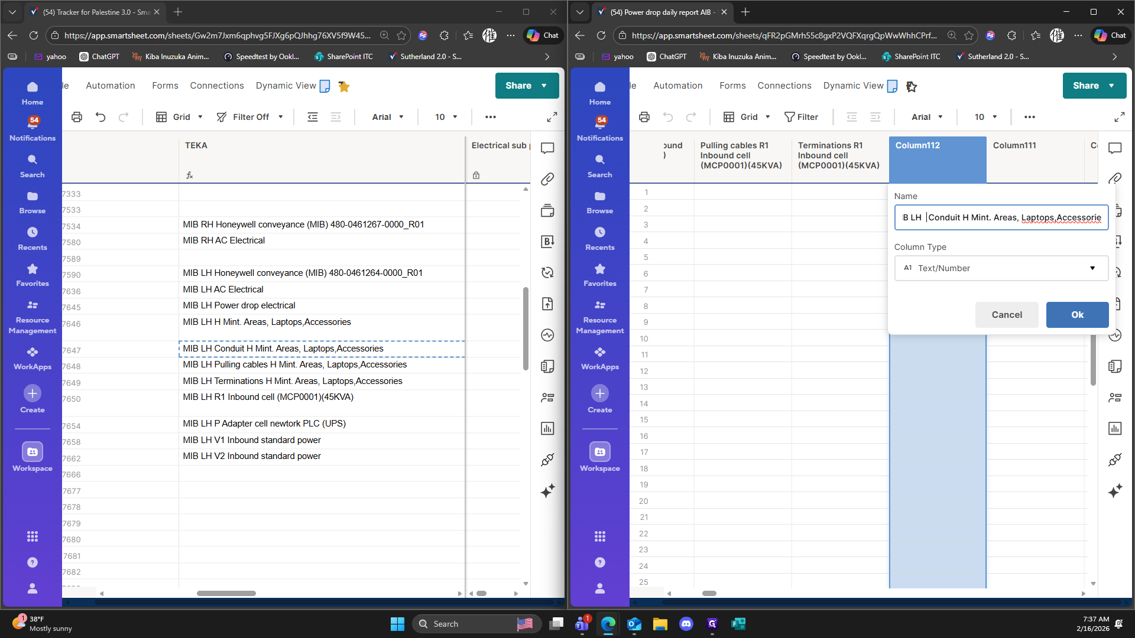Click the print icon in left window toolbar
This screenshot has width=1135, height=638.
[77, 117]
